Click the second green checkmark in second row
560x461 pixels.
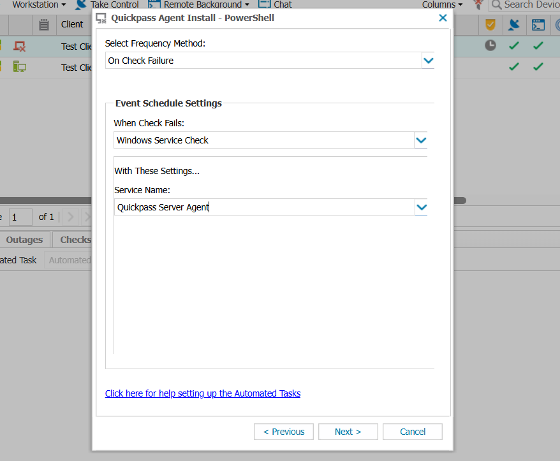(538, 66)
